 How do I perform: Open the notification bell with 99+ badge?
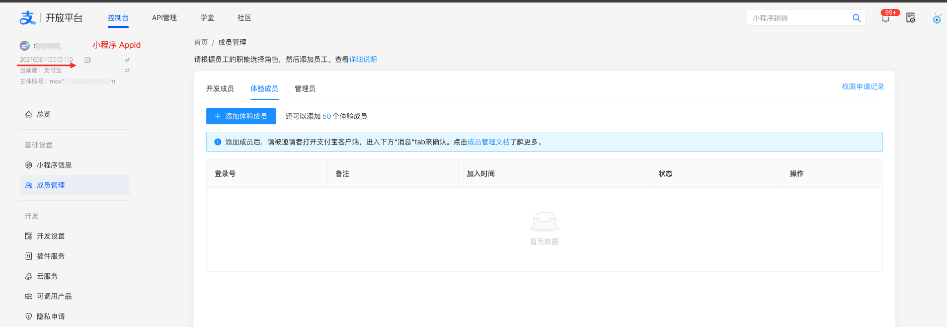pyautogui.click(x=886, y=19)
